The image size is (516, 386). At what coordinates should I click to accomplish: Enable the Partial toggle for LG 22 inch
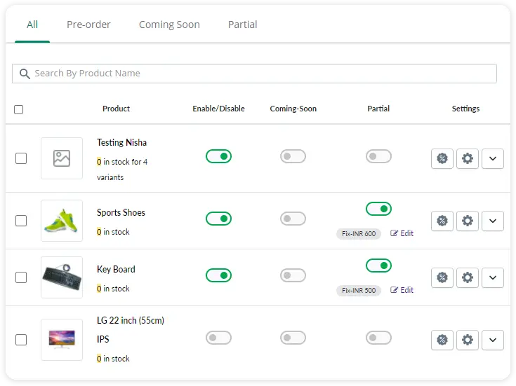pos(378,338)
